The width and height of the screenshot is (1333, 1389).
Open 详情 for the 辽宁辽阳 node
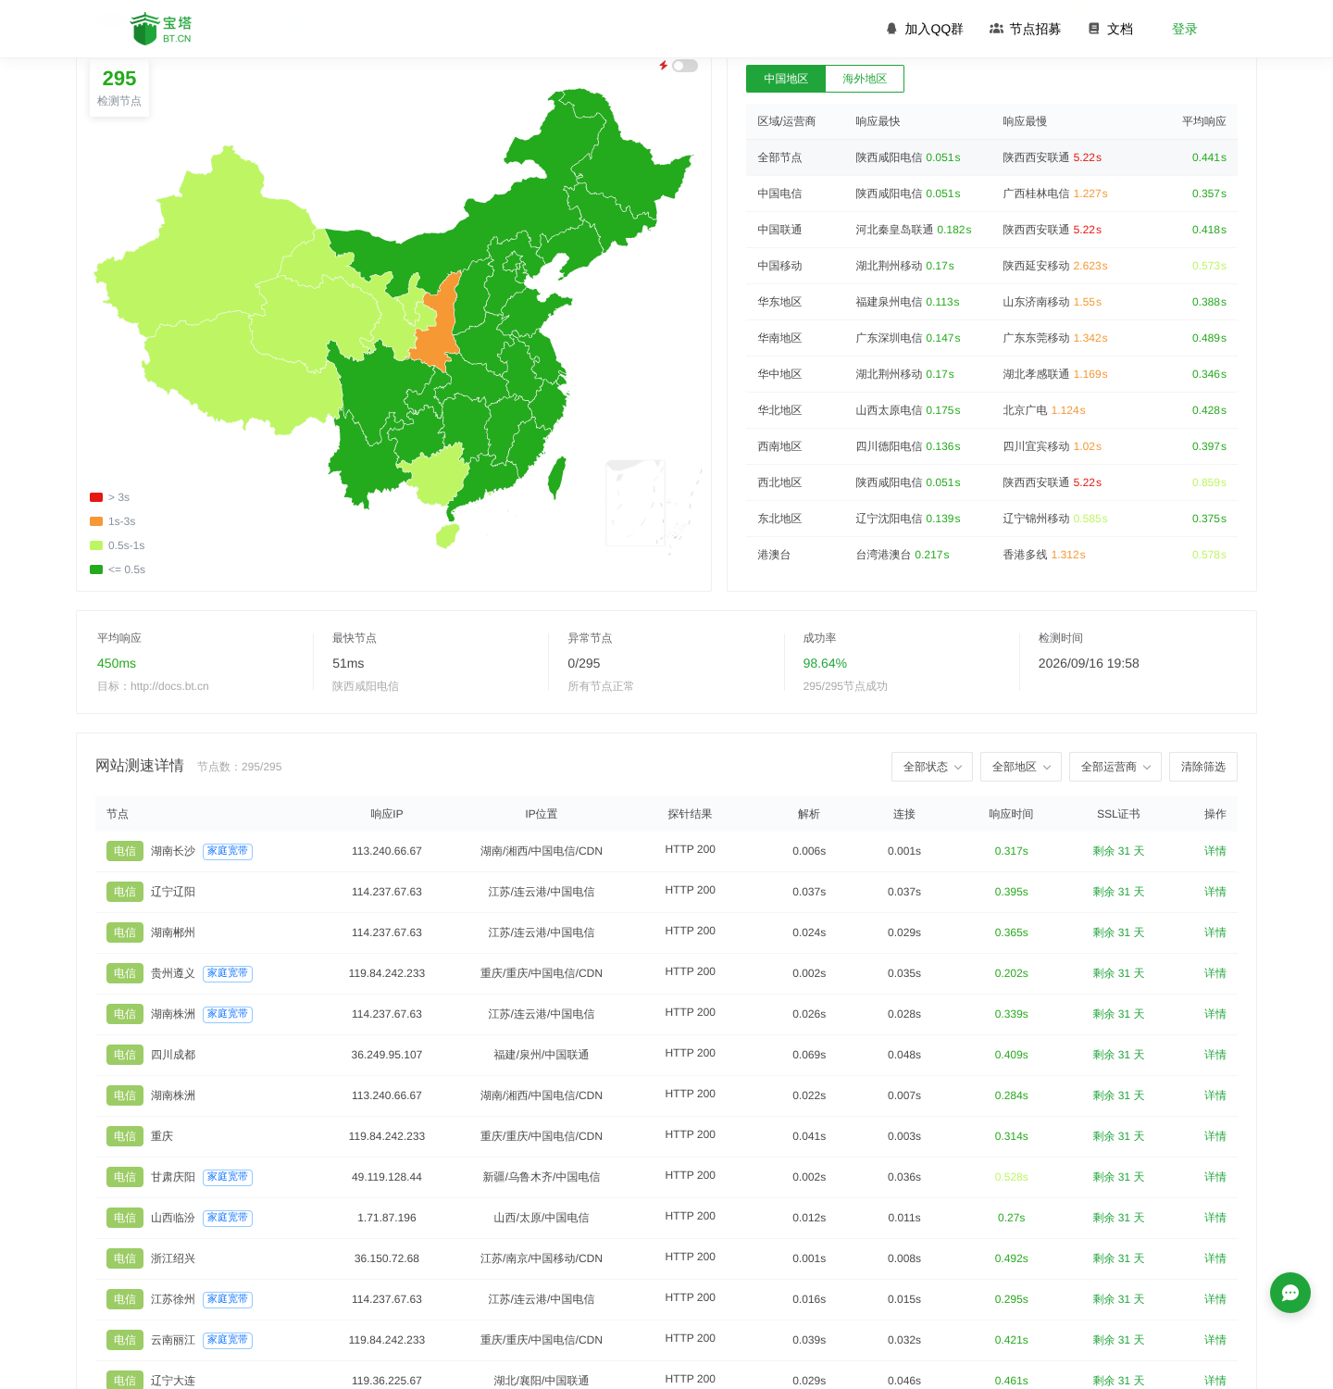coord(1215,892)
